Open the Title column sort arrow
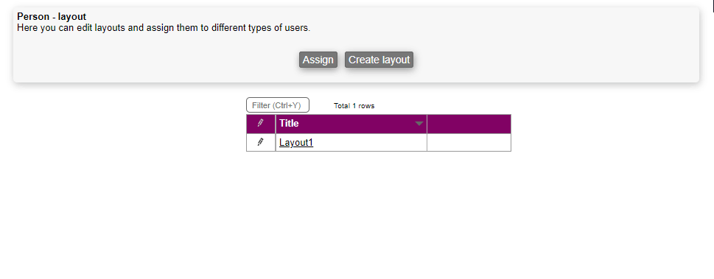This screenshot has width=714, height=279. click(x=419, y=124)
